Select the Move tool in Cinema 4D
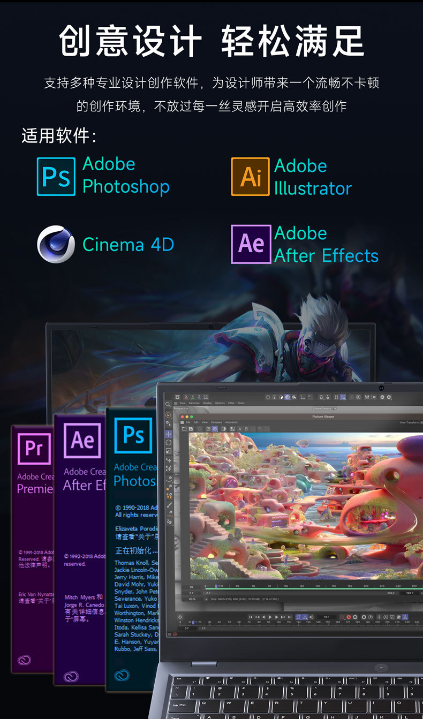The height and width of the screenshot is (719, 423). [168, 434]
